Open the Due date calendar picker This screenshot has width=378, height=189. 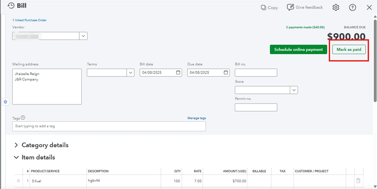(226, 72)
